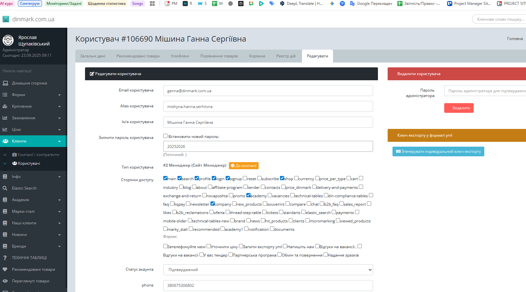This screenshot has height=292, width=526.
Task: Click the Alias користувача input field
Action: coord(268,106)
